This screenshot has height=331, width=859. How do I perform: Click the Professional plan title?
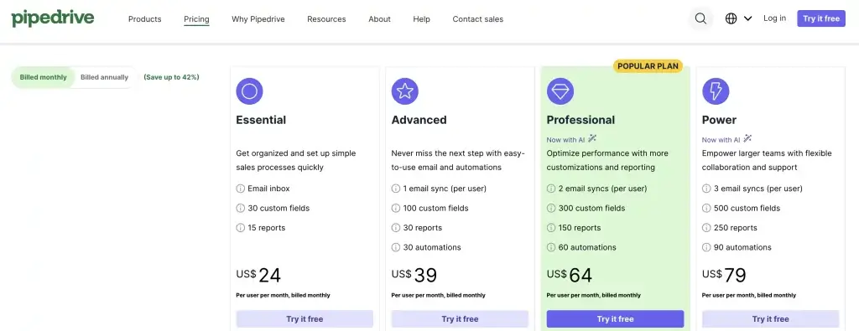click(580, 120)
